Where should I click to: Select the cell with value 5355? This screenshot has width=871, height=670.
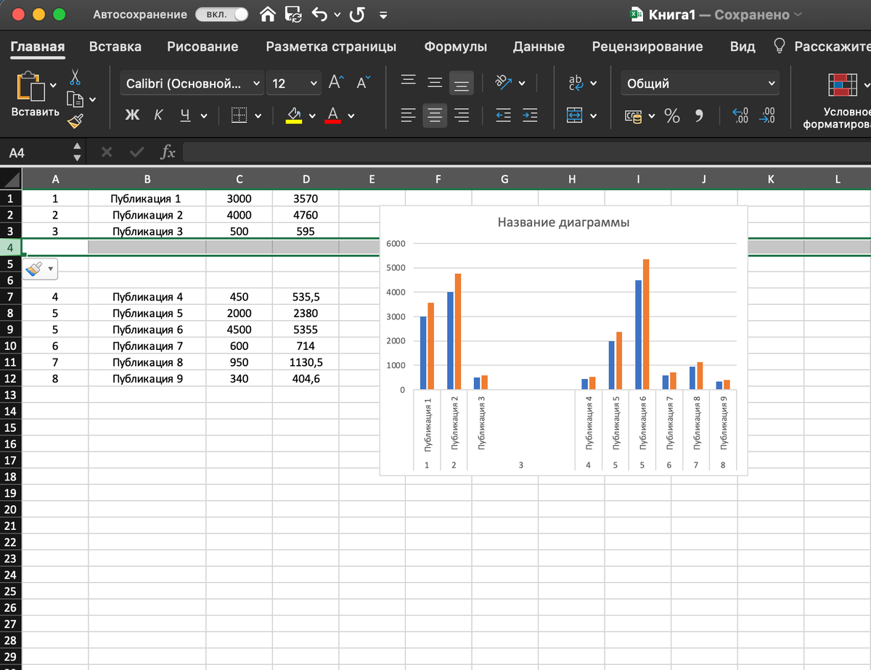(306, 330)
